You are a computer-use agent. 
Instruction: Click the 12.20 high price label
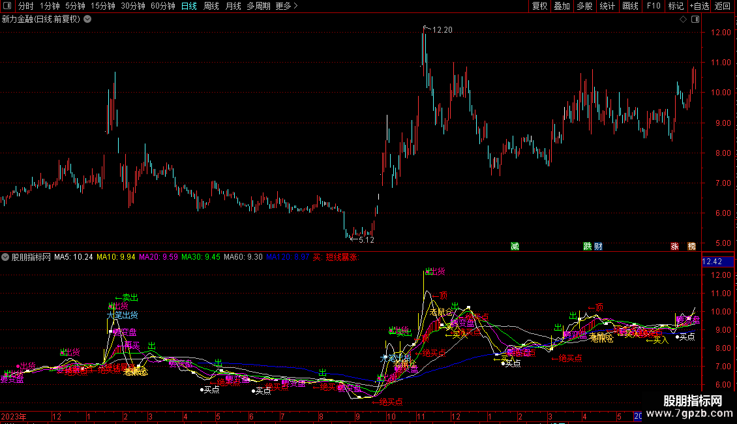pos(442,29)
